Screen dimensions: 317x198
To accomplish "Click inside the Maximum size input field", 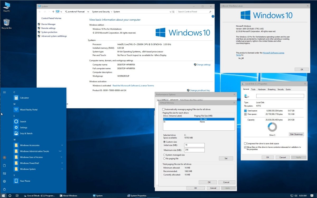I will tap(194, 150).
